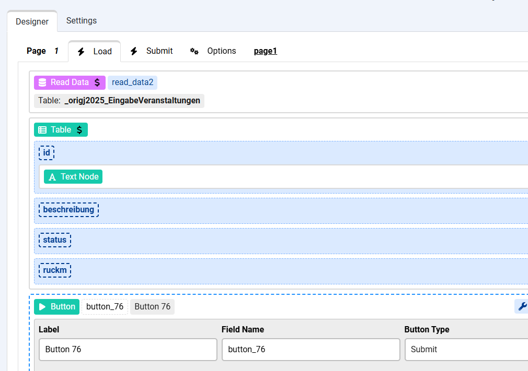This screenshot has height=371, width=528.
Task: Open the Designer tab
Action: (32, 21)
